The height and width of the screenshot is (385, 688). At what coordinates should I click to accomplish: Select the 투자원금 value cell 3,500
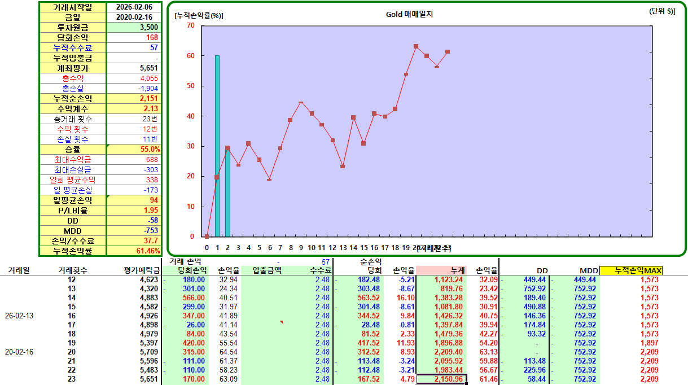(x=133, y=27)
